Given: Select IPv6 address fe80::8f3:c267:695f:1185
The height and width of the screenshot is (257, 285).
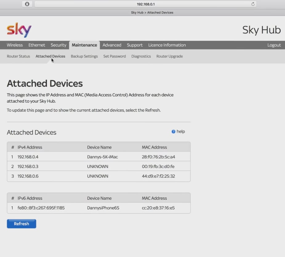Looking at the screenshot, I should click(41, 208).
